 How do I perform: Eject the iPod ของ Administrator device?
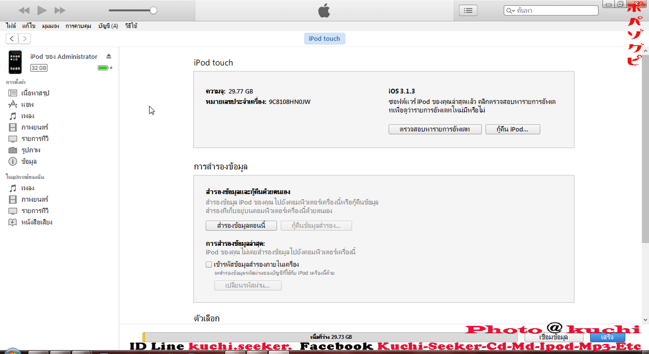[109, 56]
